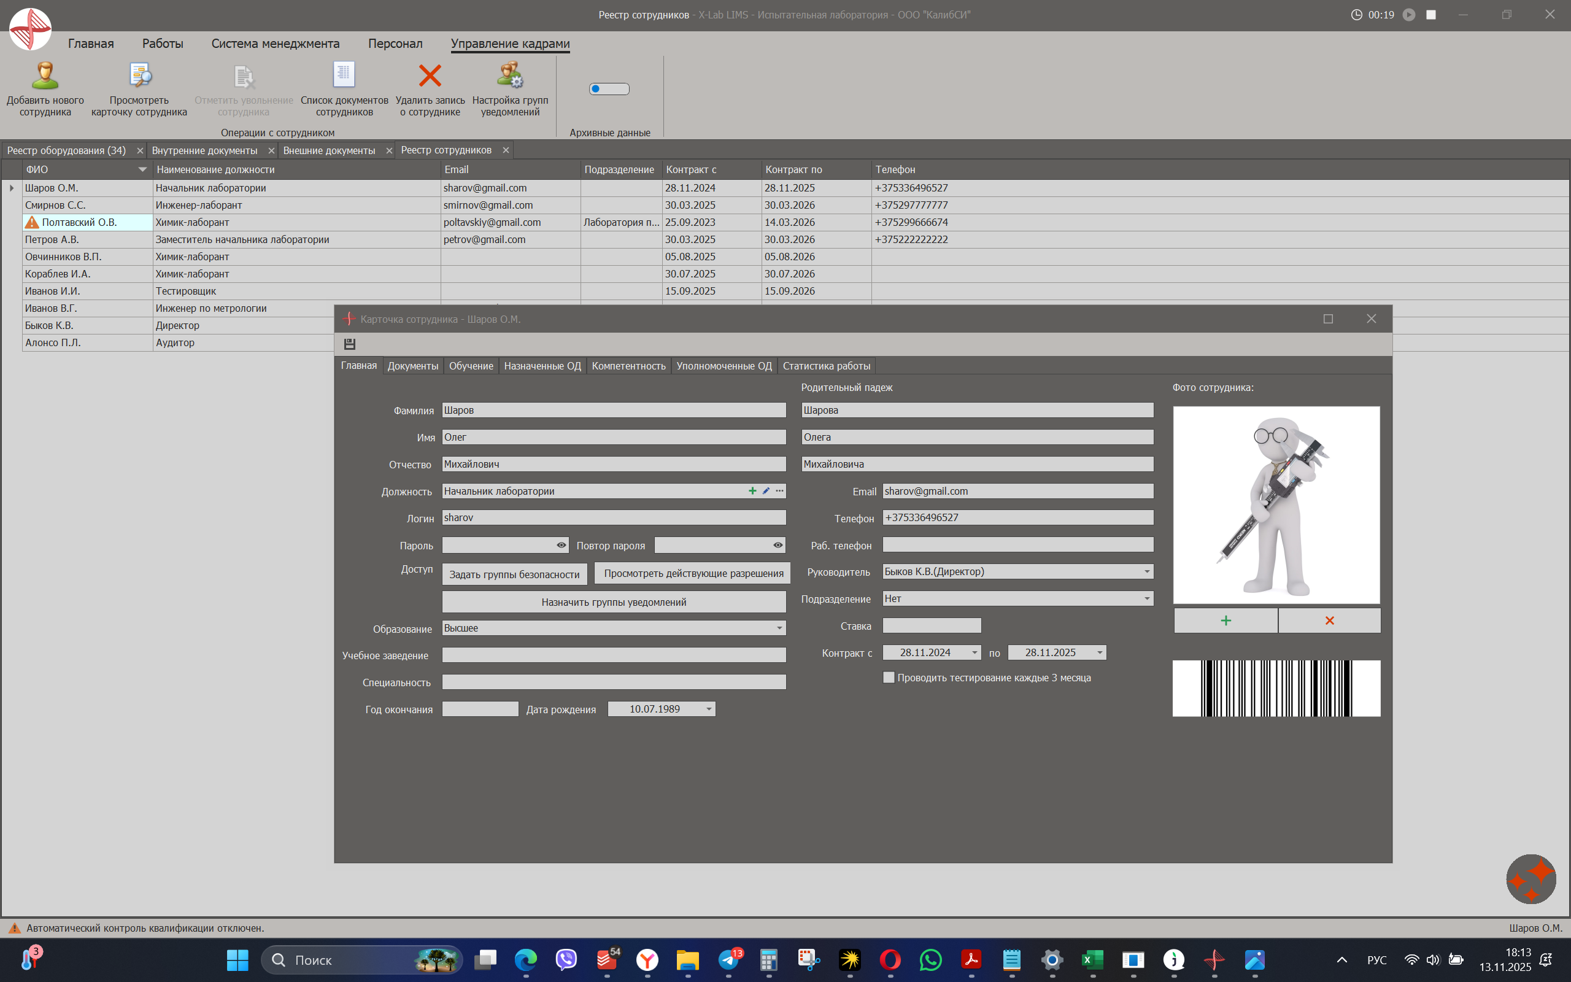Click green plus next to Должность field
The height and width of the screenshot is (982, 1571).
pos(752,491)
